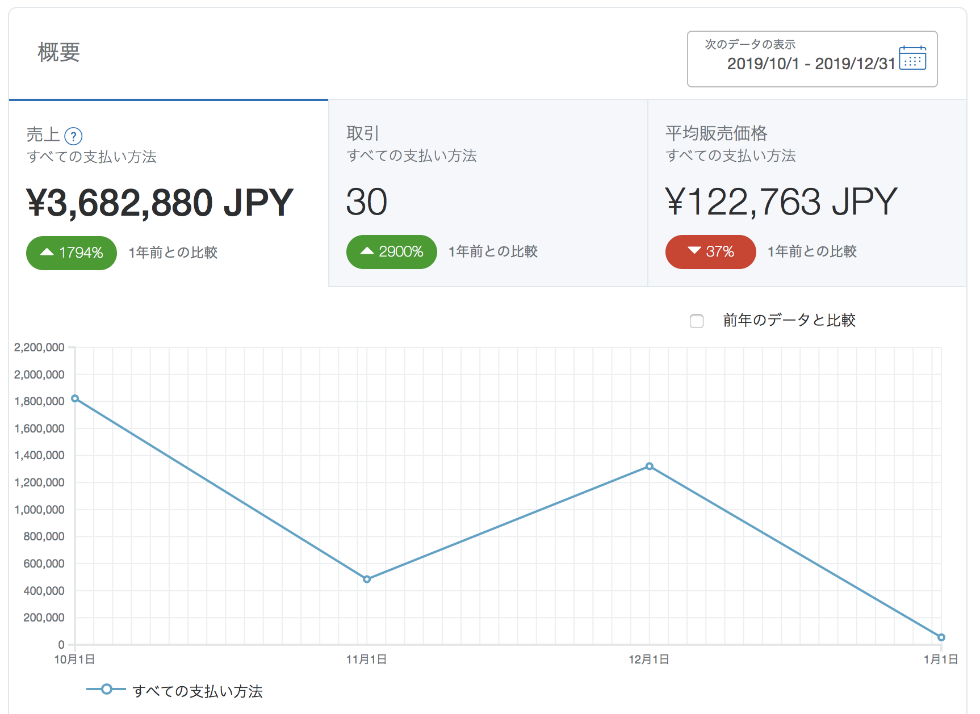Viewport: 980px width, 714px height.
Task: Click the help question mark beside 売上
Action: click(73, 136)
